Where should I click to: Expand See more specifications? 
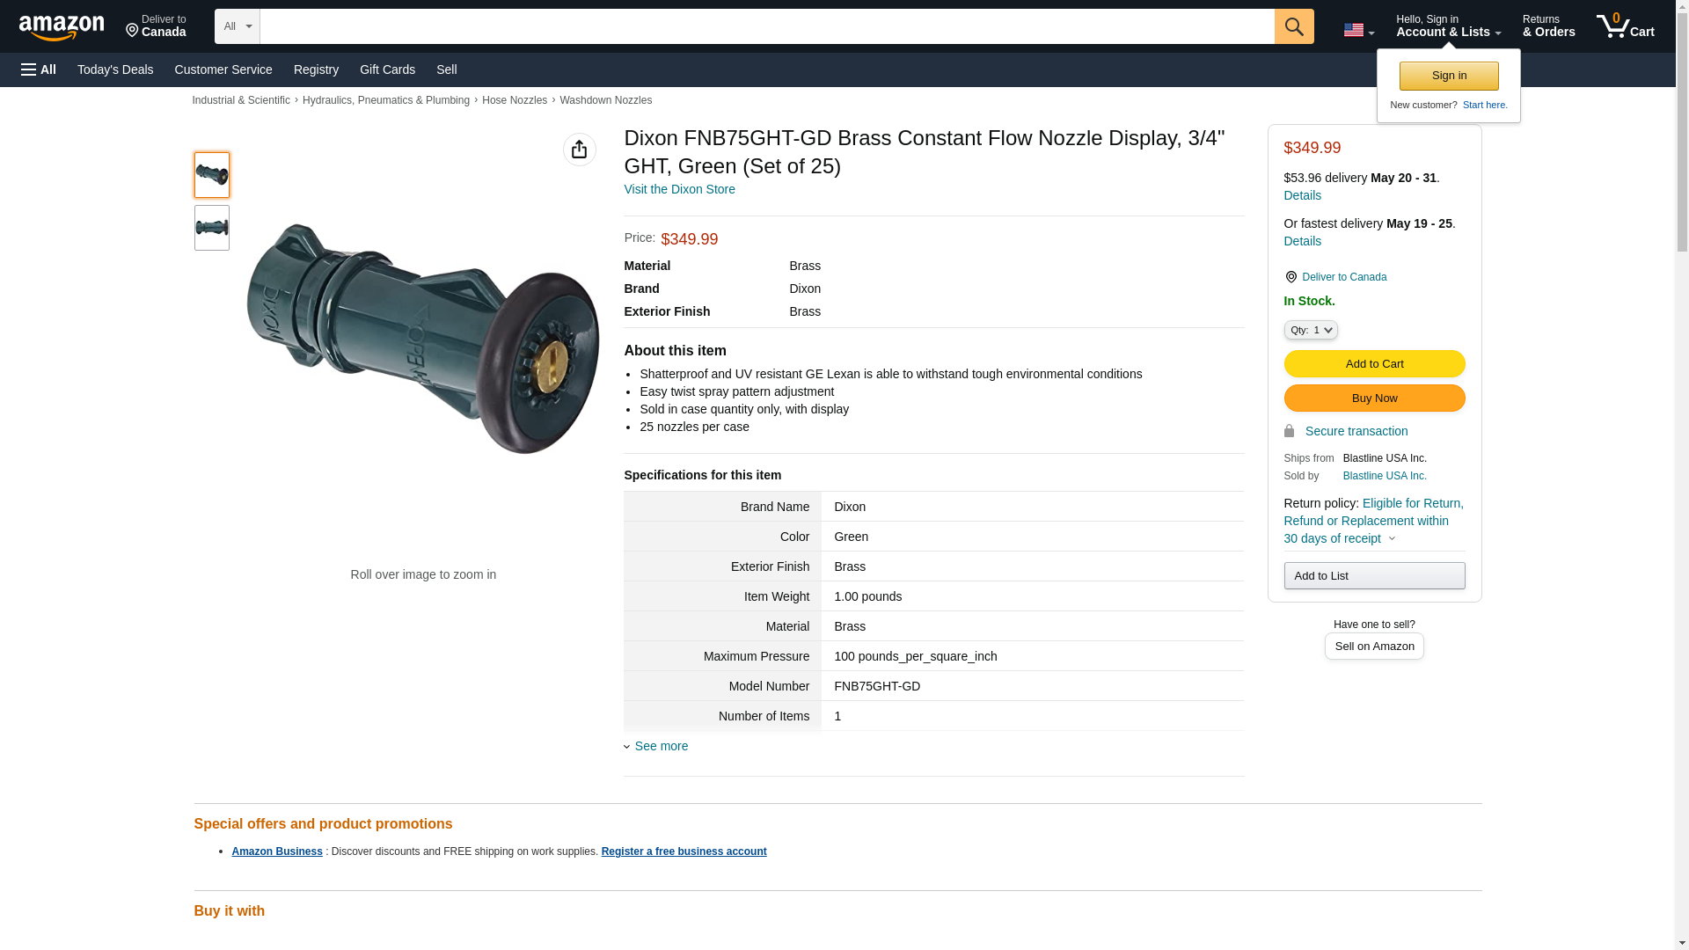pos(661,746)
